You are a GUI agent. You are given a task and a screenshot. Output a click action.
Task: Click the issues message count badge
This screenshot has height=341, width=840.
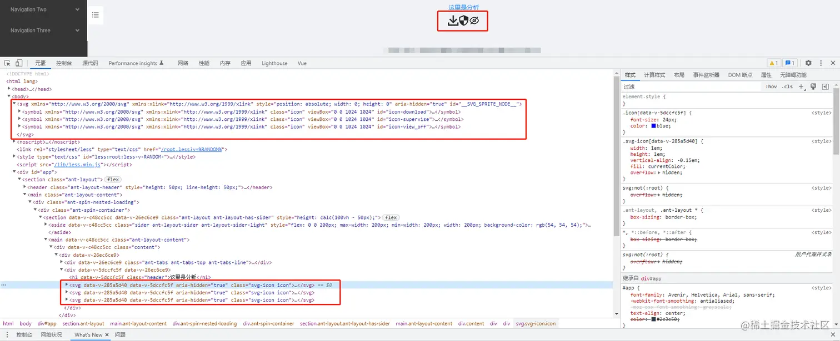coord(790,63)
